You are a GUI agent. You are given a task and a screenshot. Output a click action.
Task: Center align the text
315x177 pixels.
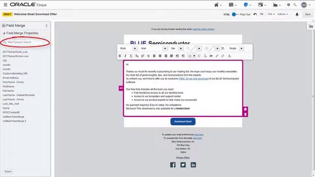coord(160,56)
